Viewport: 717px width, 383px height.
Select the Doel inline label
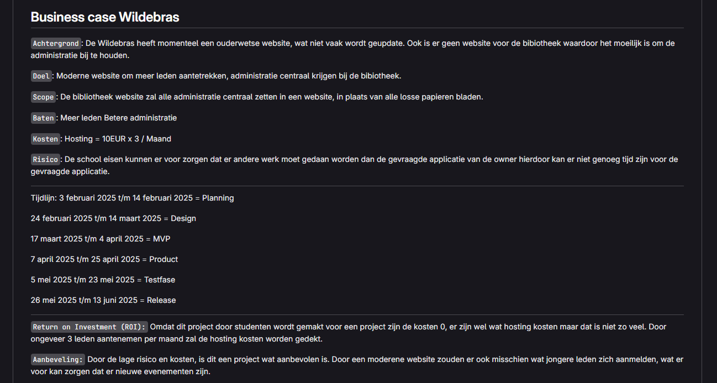point(41,76)
